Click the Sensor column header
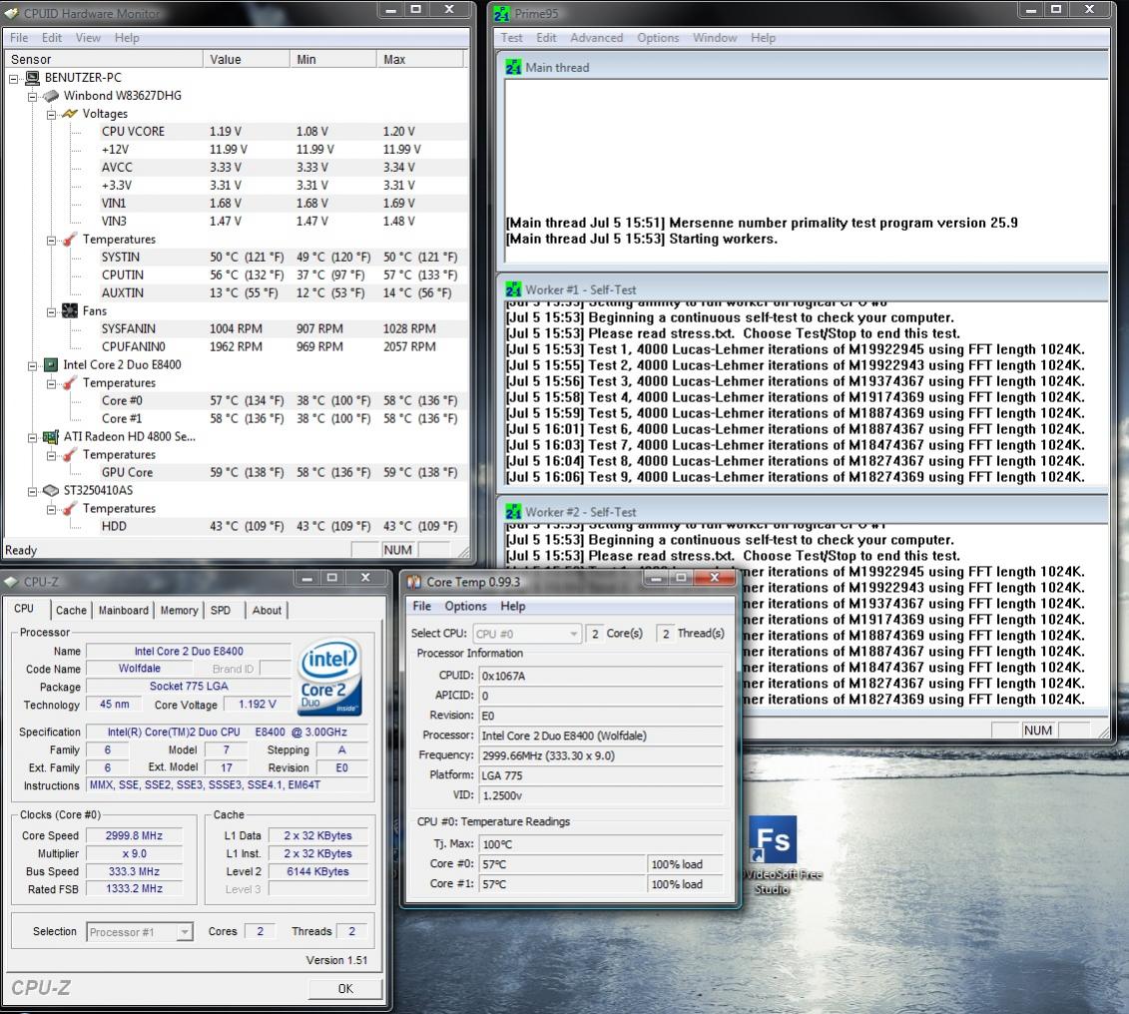 tap(103, 59)
